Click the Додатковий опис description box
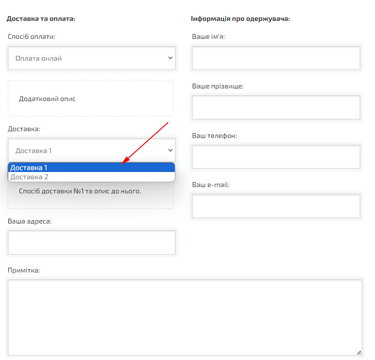Screen dimensions: 375x360 click(90, 99)
